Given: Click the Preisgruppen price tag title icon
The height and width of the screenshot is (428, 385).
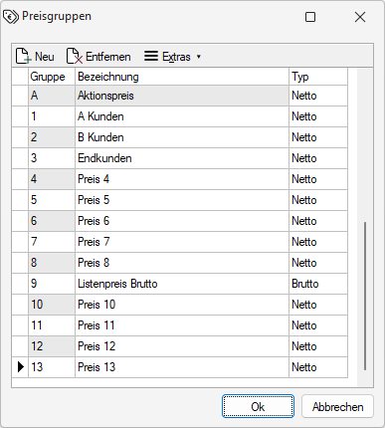Looking at the screenshot, I should [11, 17].
